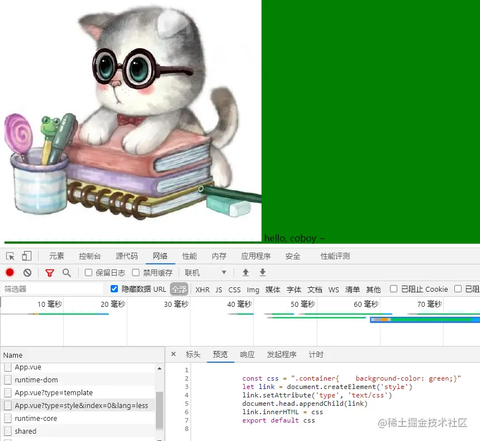
Task: Clear the network log
Action: pyautogui.click(x=27, y=273)
